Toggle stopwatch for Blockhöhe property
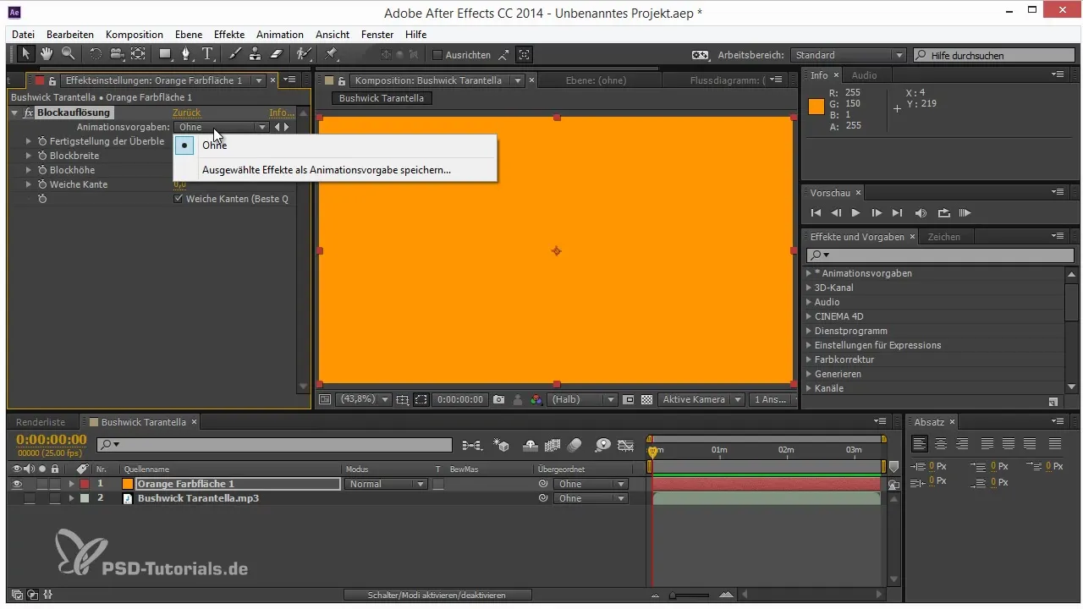This screenshot has height=609, width=1083. coord(41,170)
